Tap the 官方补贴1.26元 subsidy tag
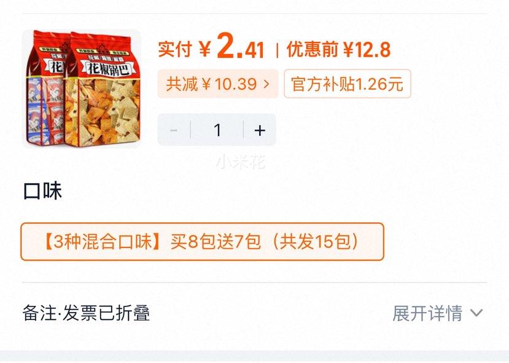The image size is (509, 363). tap(348, 84)
